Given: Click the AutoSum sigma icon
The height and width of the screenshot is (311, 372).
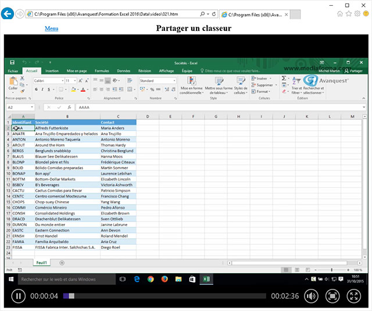Looking at the screenshot, I should (284, 78).
